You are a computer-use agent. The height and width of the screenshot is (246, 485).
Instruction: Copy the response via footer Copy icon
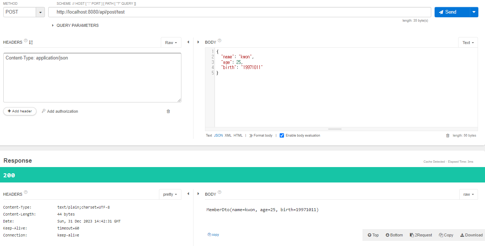tap(446, 235)
